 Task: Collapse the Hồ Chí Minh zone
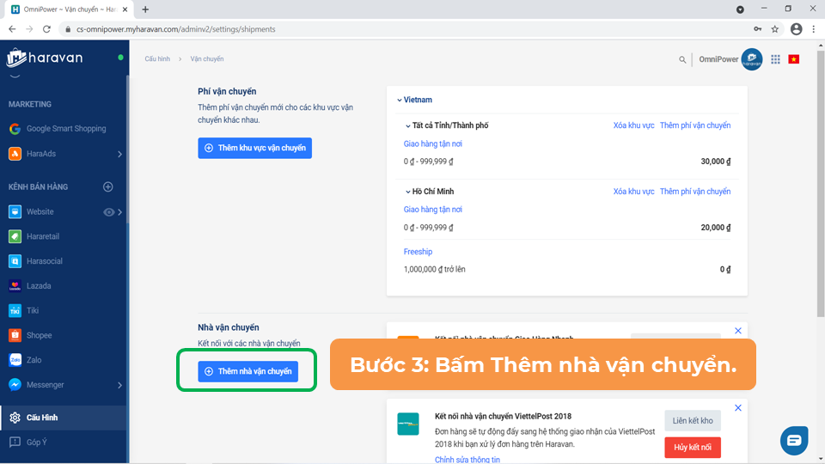pyautogui.click(x=407, y=192)
